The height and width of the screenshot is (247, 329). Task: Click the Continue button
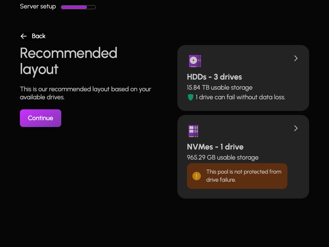pyautogui.click(x=41, y=118)
